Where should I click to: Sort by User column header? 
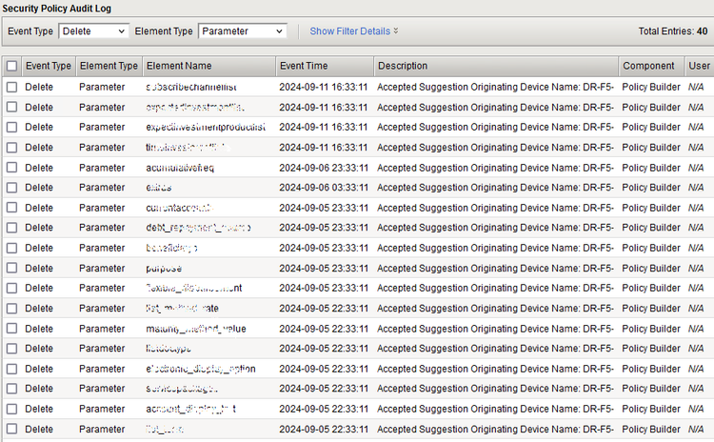[700, 66]
